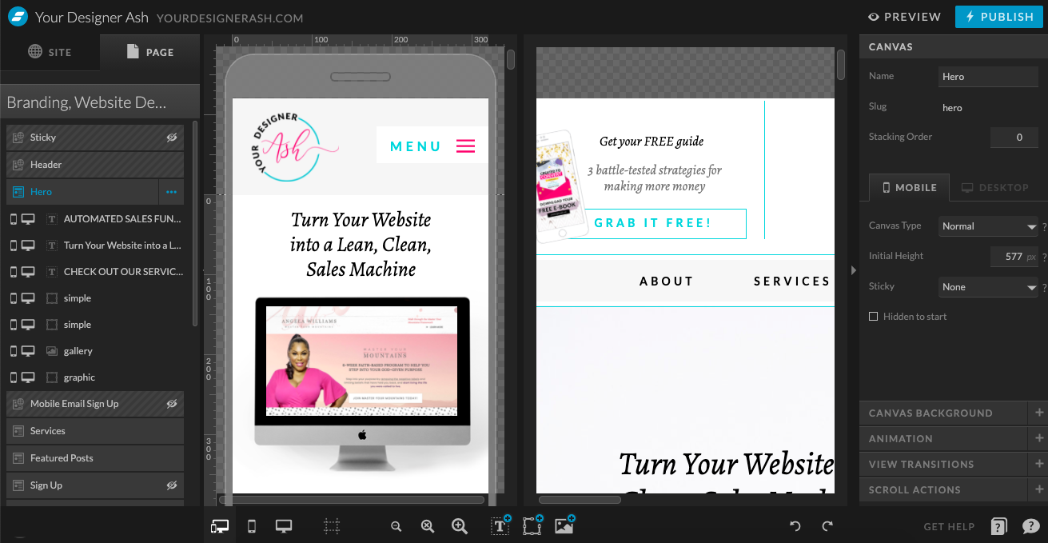This screenshot has height=543, width=1048.
Task: Toggle visibility eye on Sign Up canvas
Action: pos(171,485)
